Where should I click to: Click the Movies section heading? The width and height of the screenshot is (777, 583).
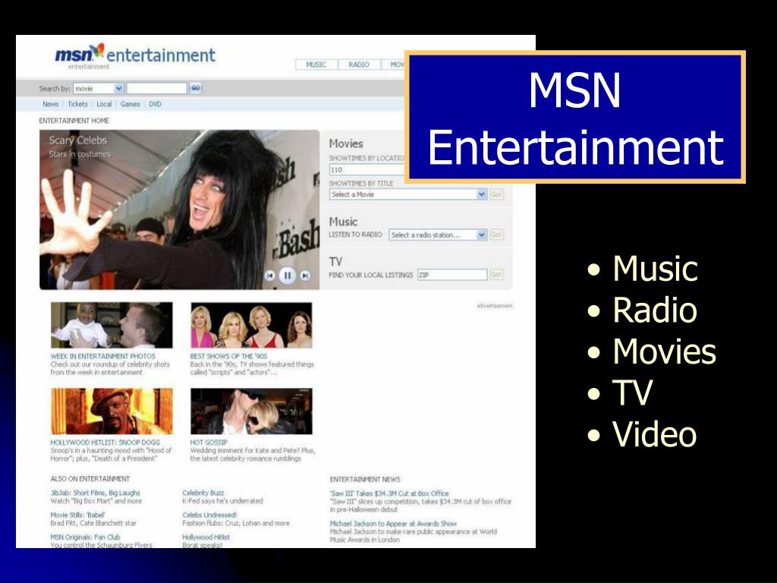tap(346, 143)
